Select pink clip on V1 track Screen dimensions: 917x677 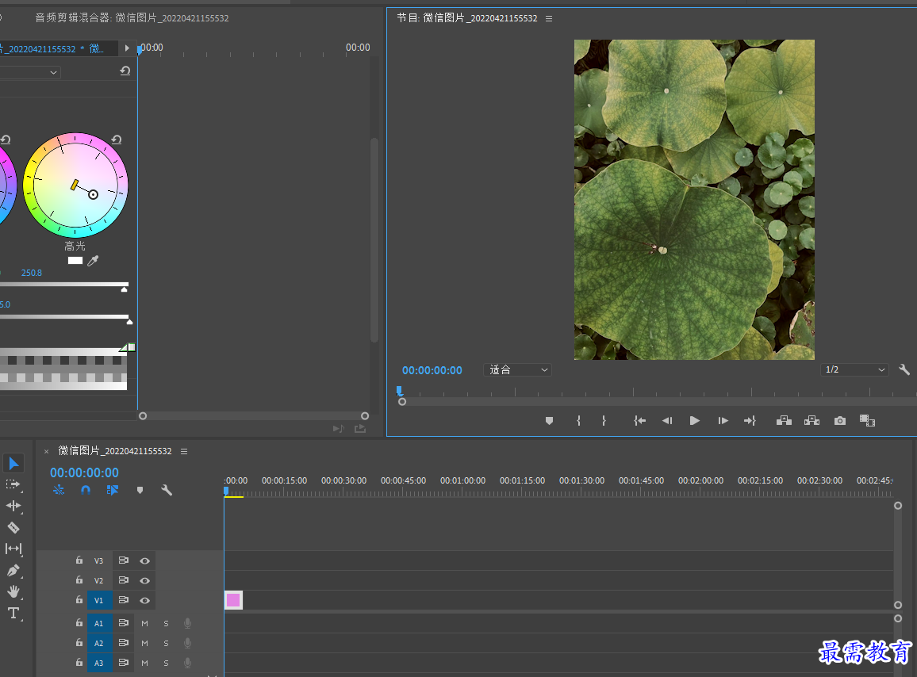(233, 600)
